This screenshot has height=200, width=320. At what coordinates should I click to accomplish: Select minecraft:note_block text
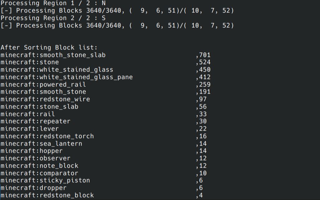coord(40,166)
